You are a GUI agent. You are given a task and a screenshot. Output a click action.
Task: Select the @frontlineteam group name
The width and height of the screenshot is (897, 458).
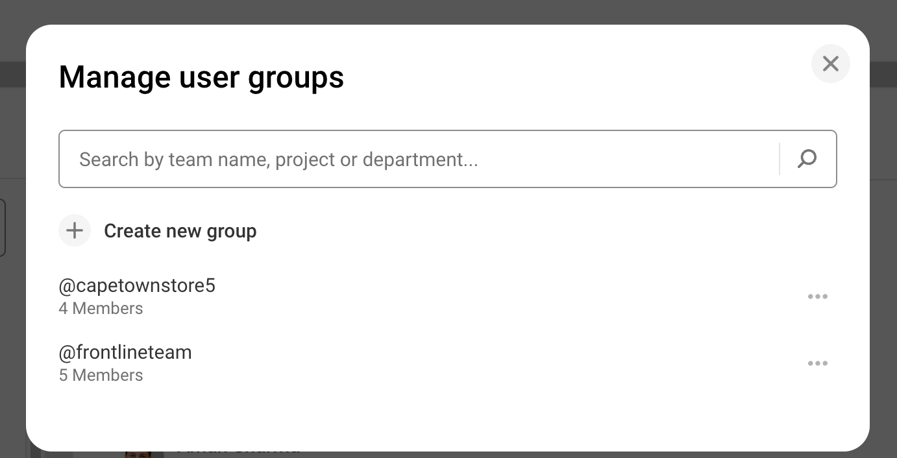coord(125,352)
